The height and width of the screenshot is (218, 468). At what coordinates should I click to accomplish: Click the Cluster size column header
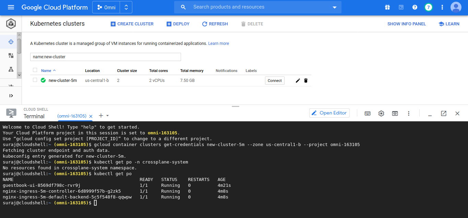coord(127,71)
